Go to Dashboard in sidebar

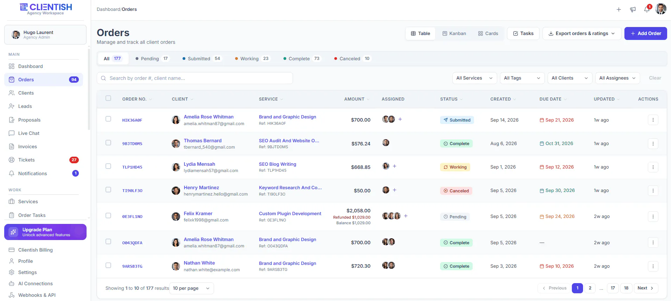(x=44, y=66)
